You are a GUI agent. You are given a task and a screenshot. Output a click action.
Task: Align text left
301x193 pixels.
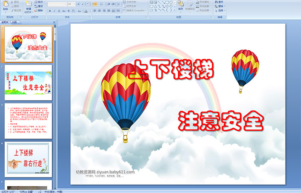tap(95, 11)
